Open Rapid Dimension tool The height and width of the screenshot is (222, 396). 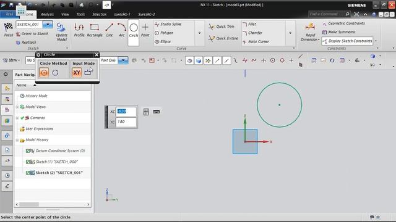point(310,32)
